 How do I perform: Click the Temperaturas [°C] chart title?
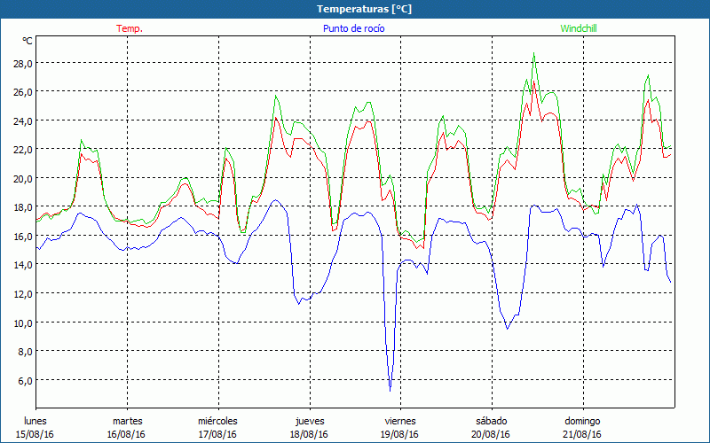354,9
